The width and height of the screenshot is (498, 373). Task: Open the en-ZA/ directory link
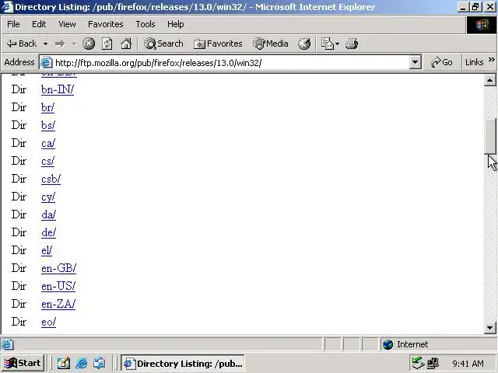coord(58,304)
